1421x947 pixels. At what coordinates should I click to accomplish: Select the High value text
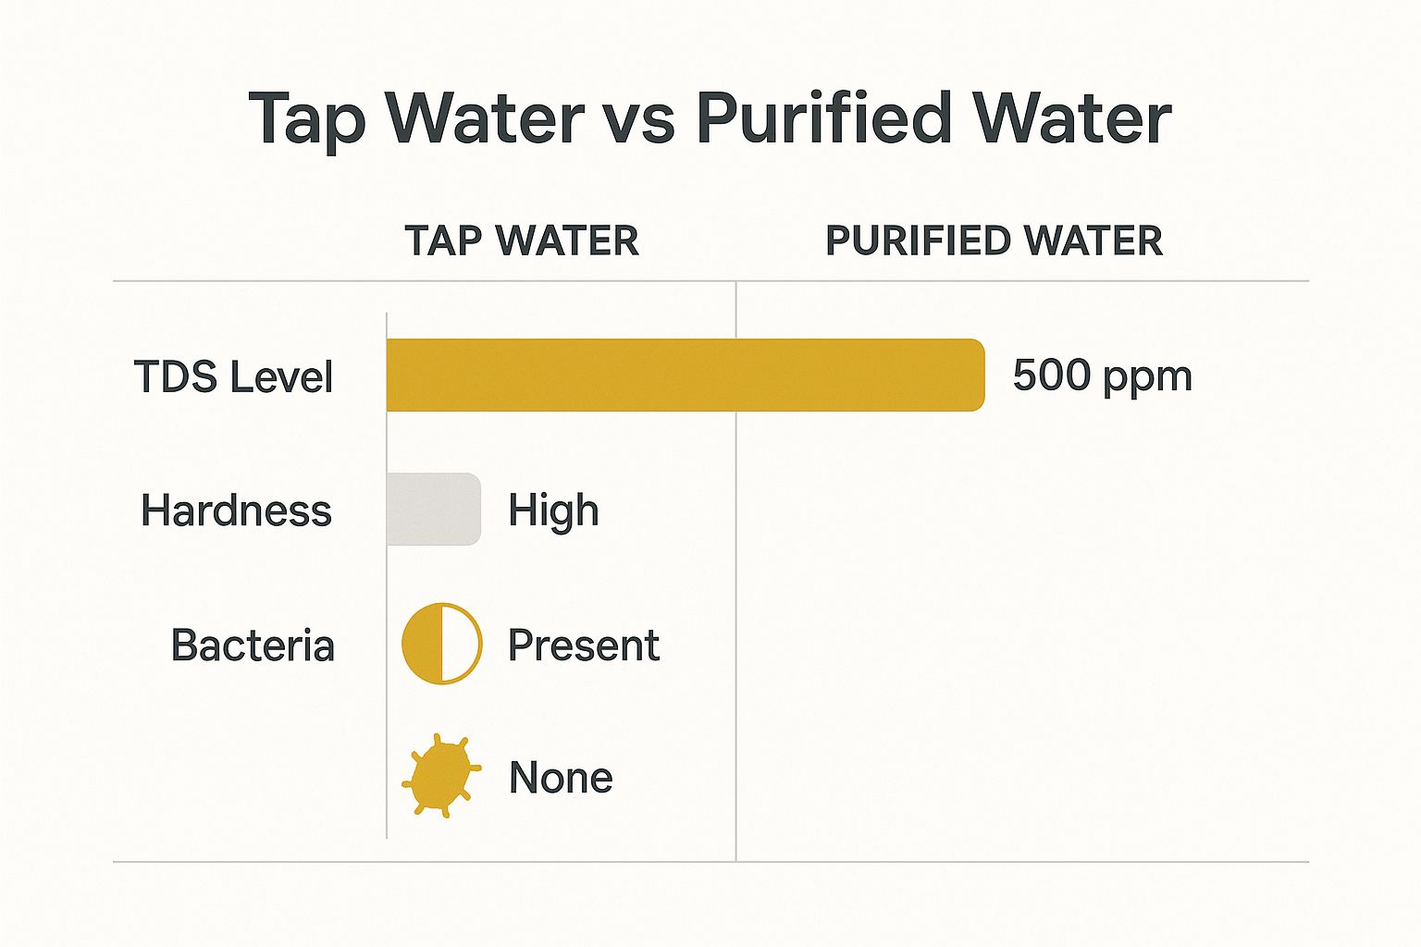[553, 510]
